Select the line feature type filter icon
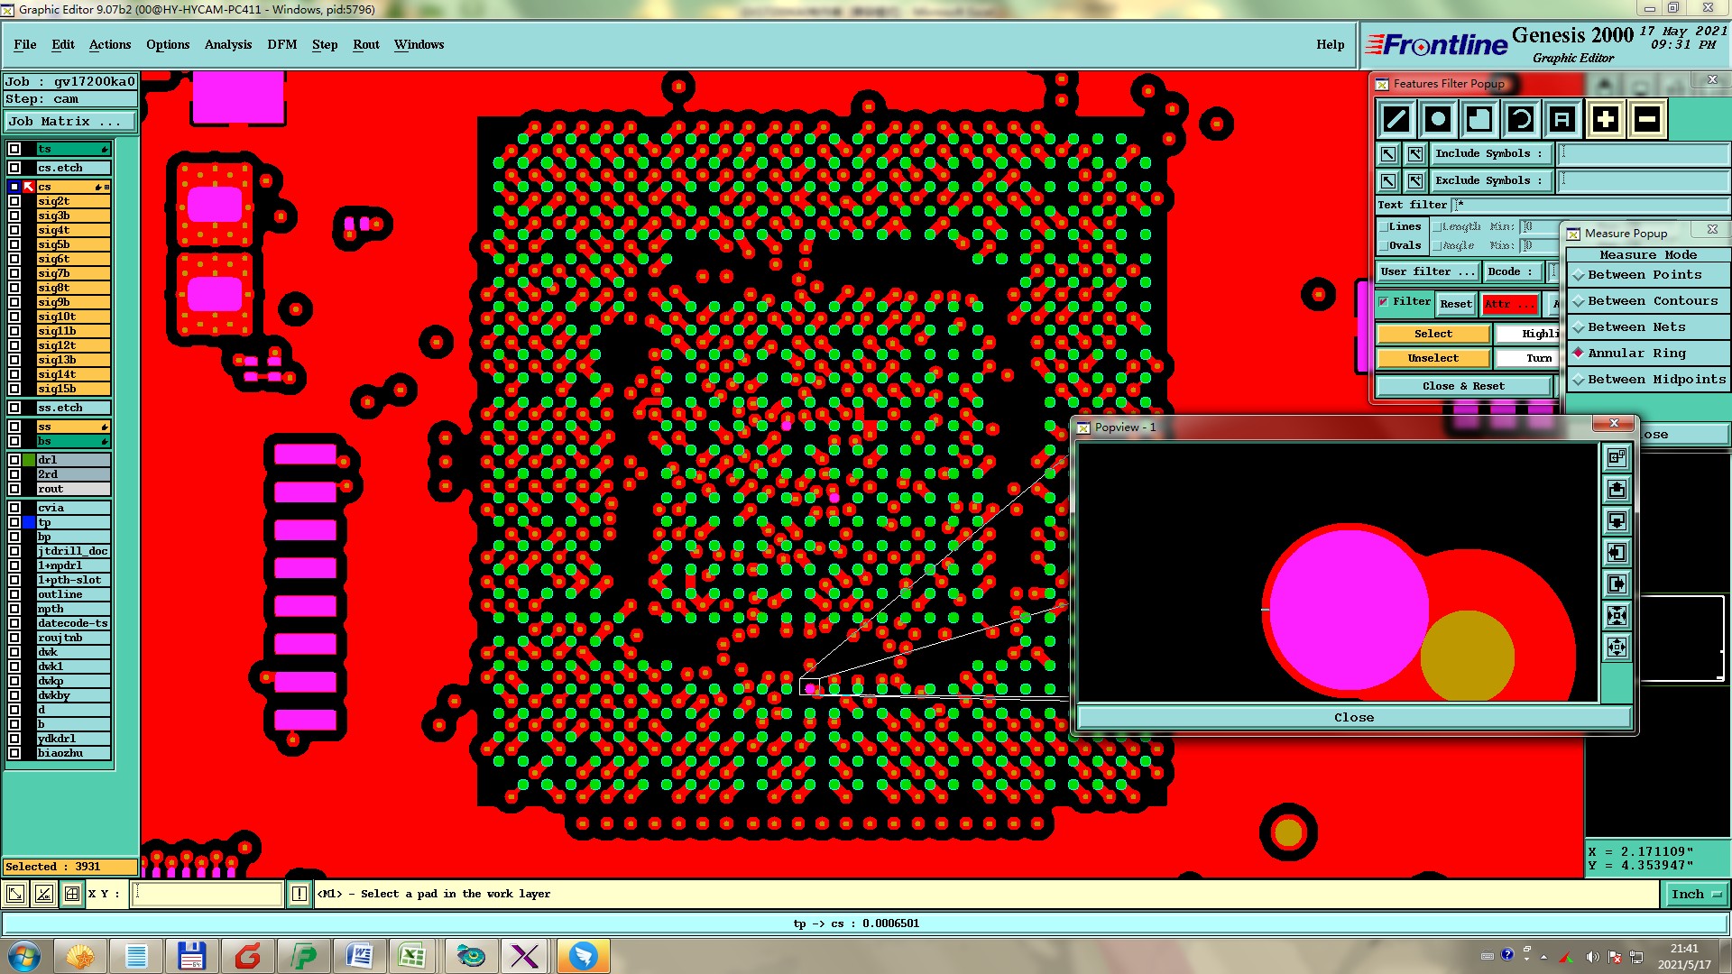Viewport: 1732px width, 974px height. [1396, 119]
